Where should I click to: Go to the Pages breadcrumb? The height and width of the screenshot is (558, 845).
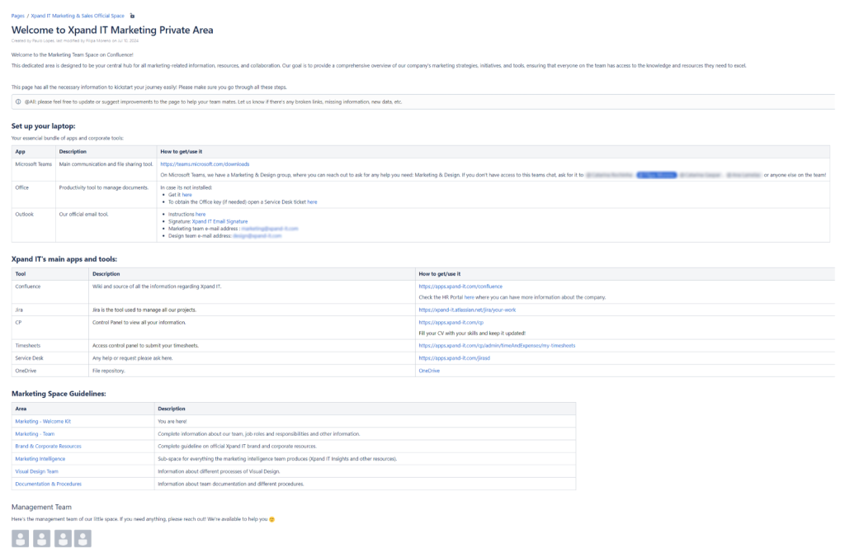tap(18, 16)
